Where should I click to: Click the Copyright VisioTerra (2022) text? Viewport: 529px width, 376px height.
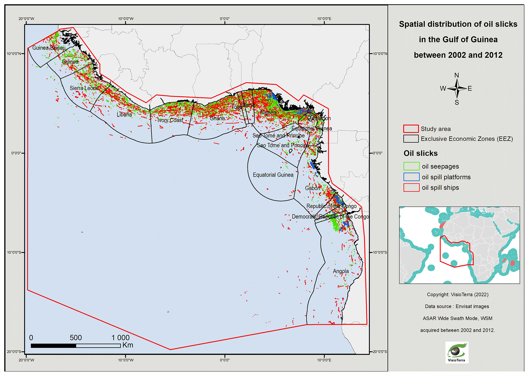[x=458, y=294]
